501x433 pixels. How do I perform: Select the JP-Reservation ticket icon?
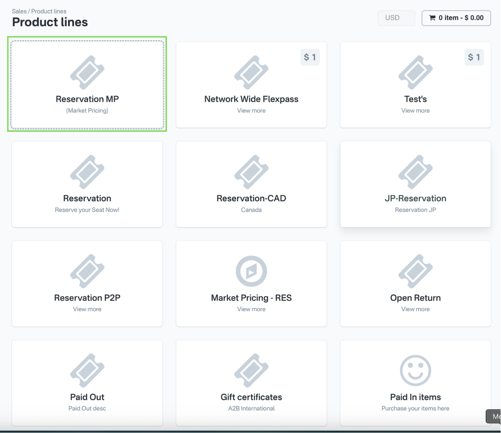[x=415, y=172]
